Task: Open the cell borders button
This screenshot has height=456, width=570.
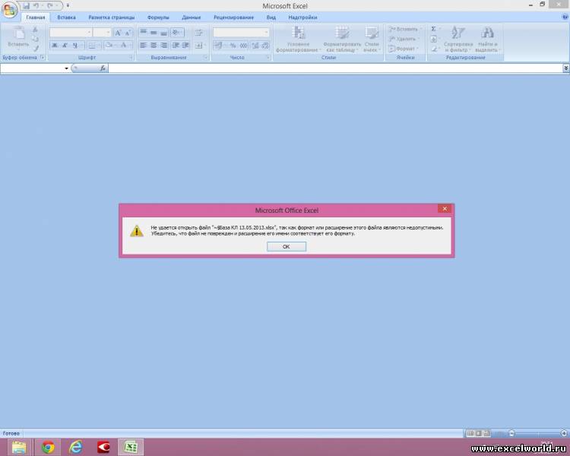Action: 92,45
